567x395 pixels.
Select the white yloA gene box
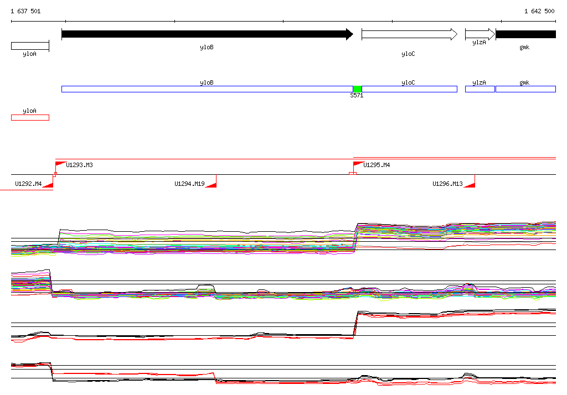30,46
